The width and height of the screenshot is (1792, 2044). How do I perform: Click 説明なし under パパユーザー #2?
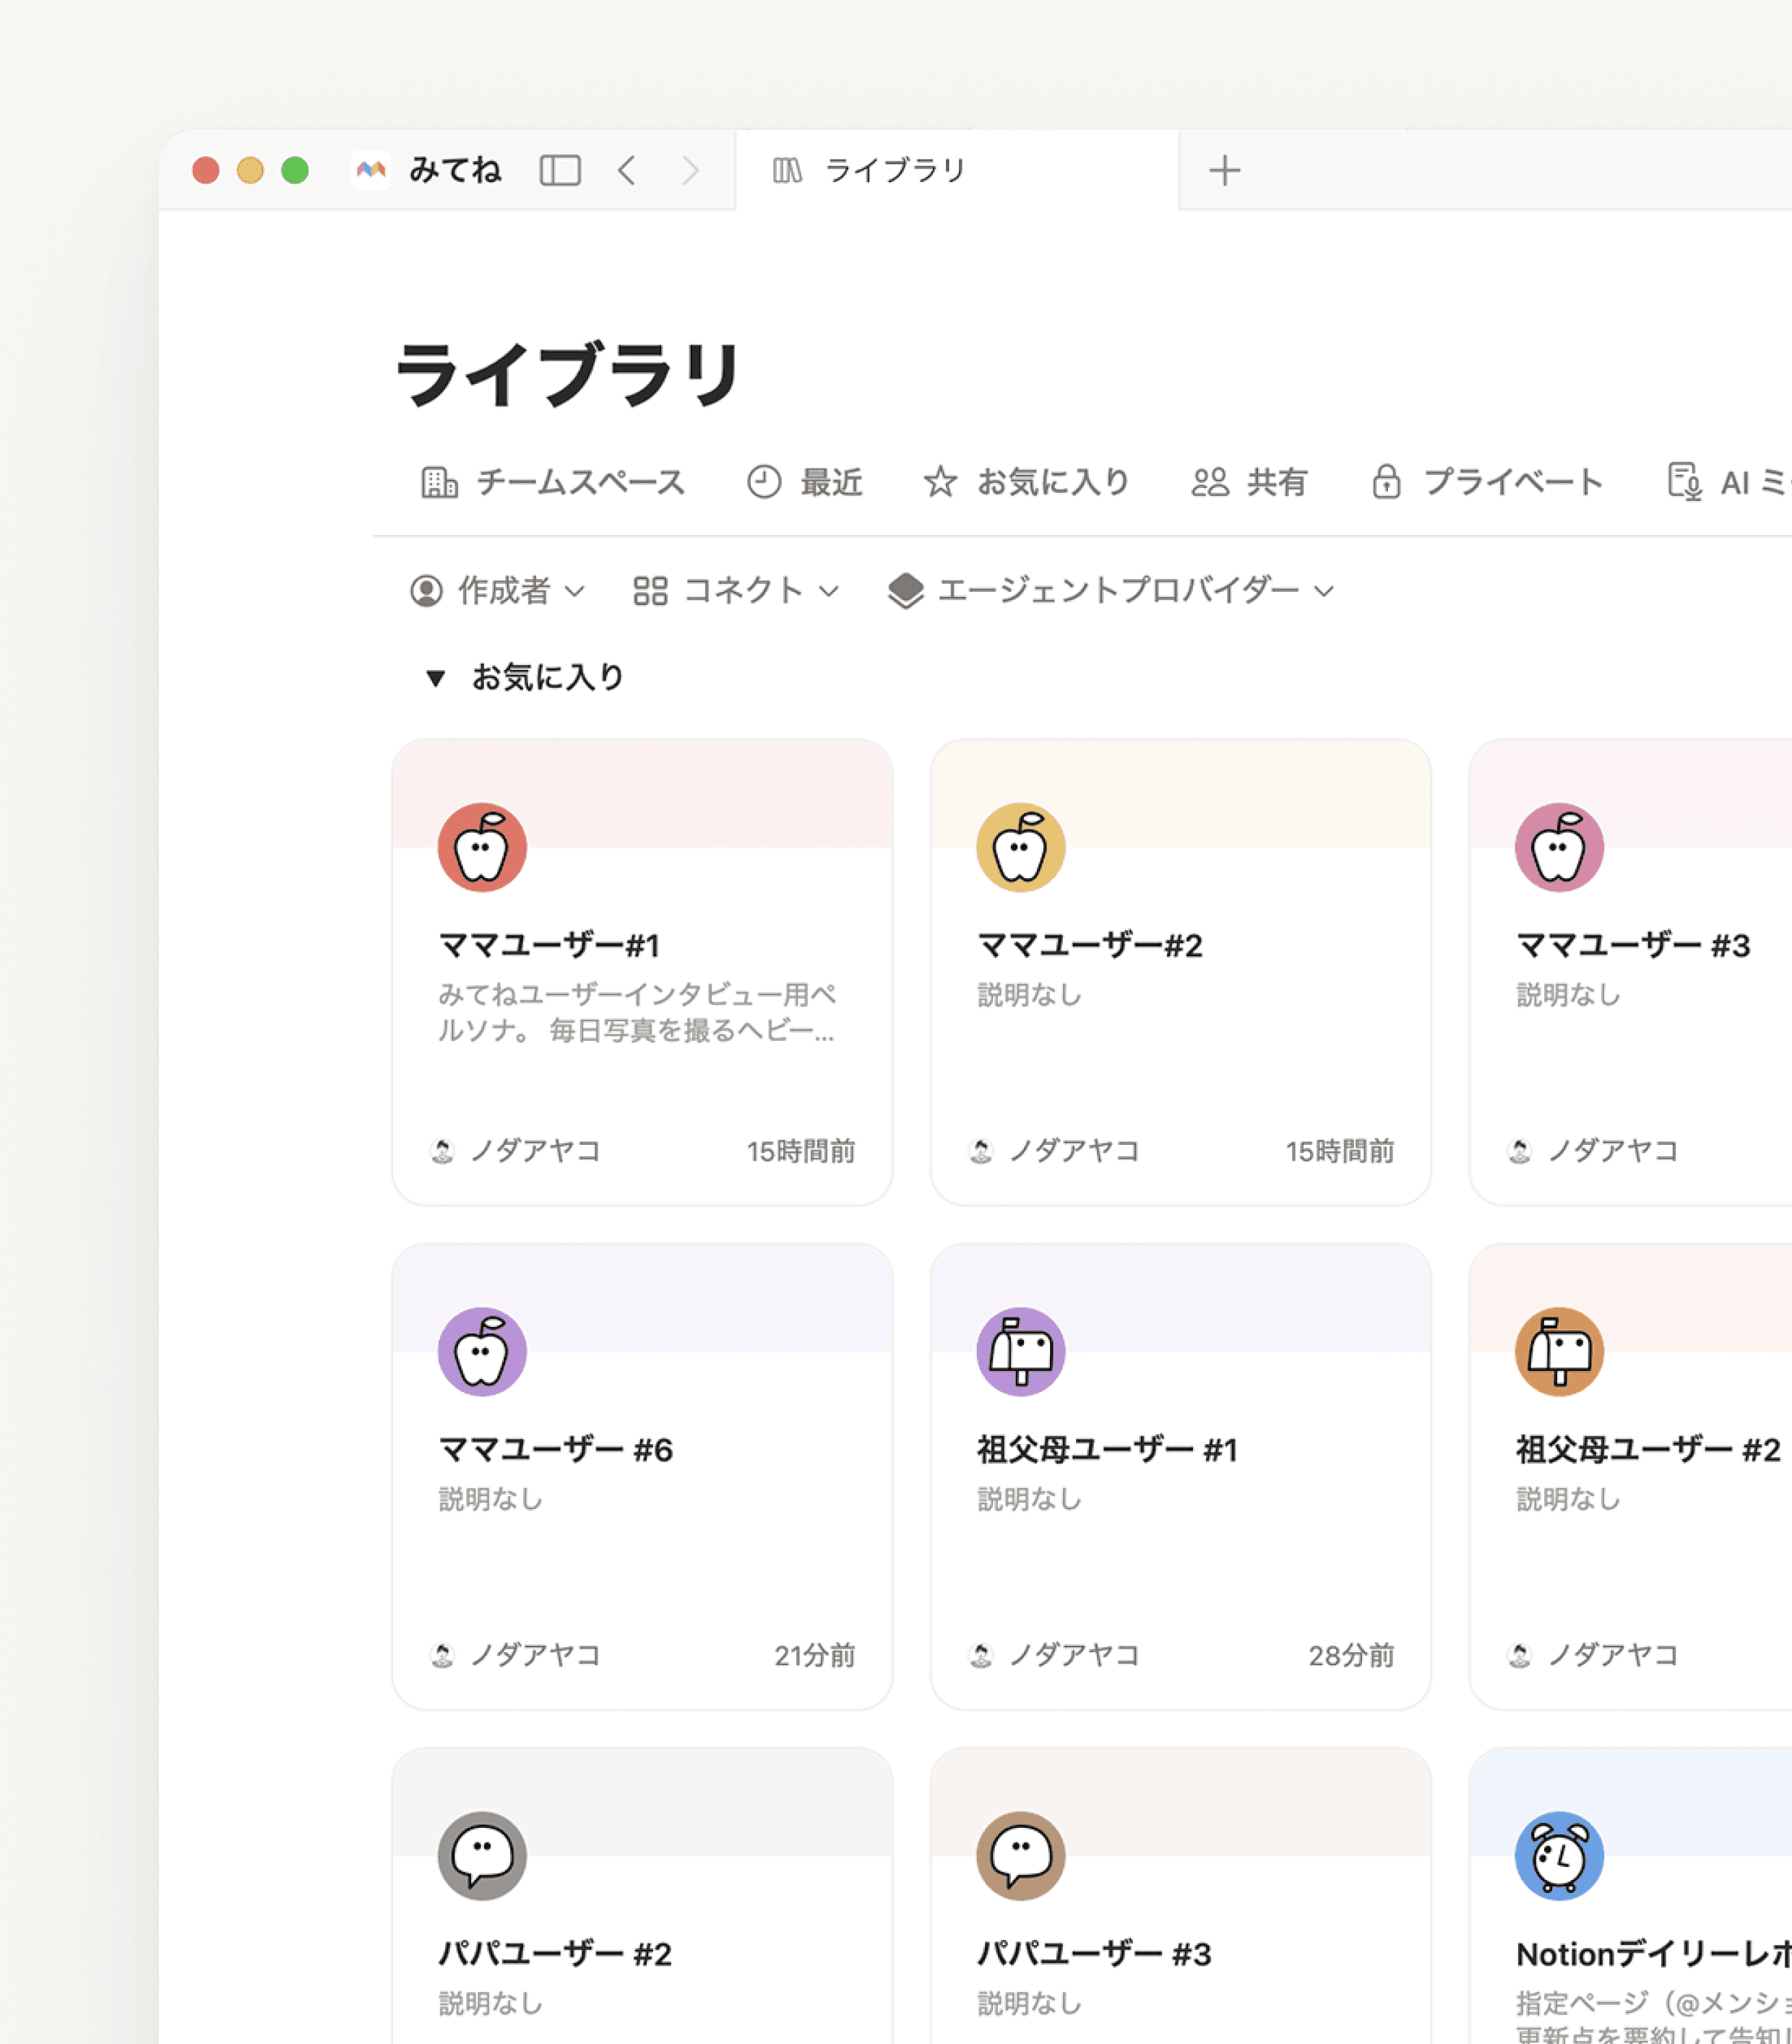click(x=490, y=2002)
